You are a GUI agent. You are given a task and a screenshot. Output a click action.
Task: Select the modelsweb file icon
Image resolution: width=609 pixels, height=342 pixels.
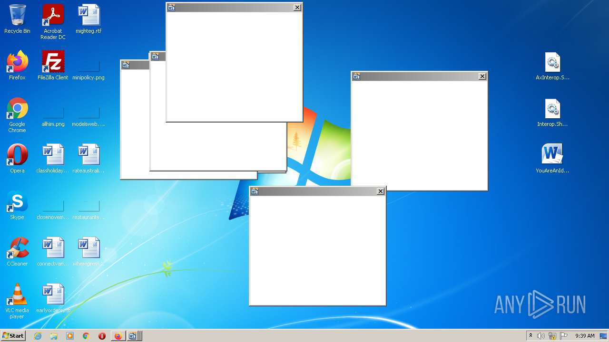click(88, 112)
